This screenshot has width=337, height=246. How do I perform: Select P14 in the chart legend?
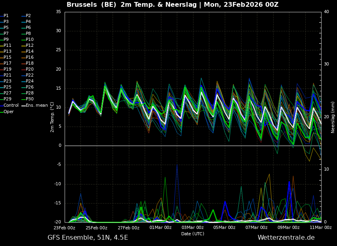(30, 52)
